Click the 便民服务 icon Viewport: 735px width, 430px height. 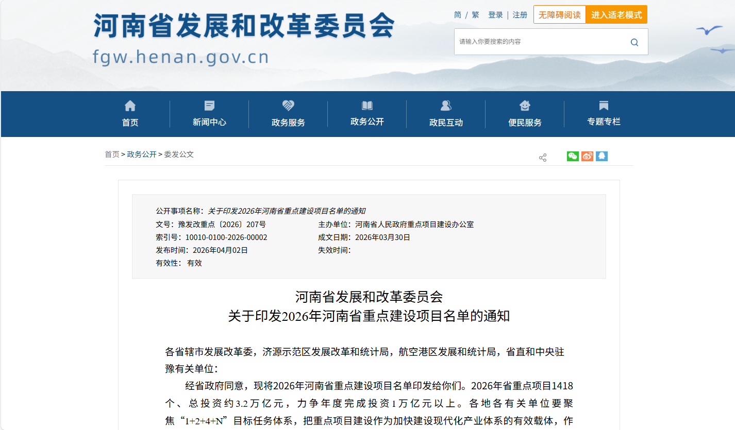point(525,106)
